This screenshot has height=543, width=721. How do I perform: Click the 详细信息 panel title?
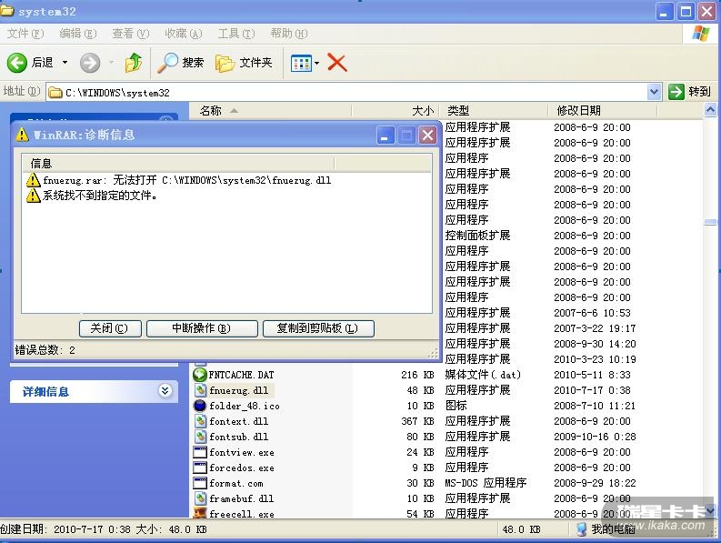click(x=45, y=392)
